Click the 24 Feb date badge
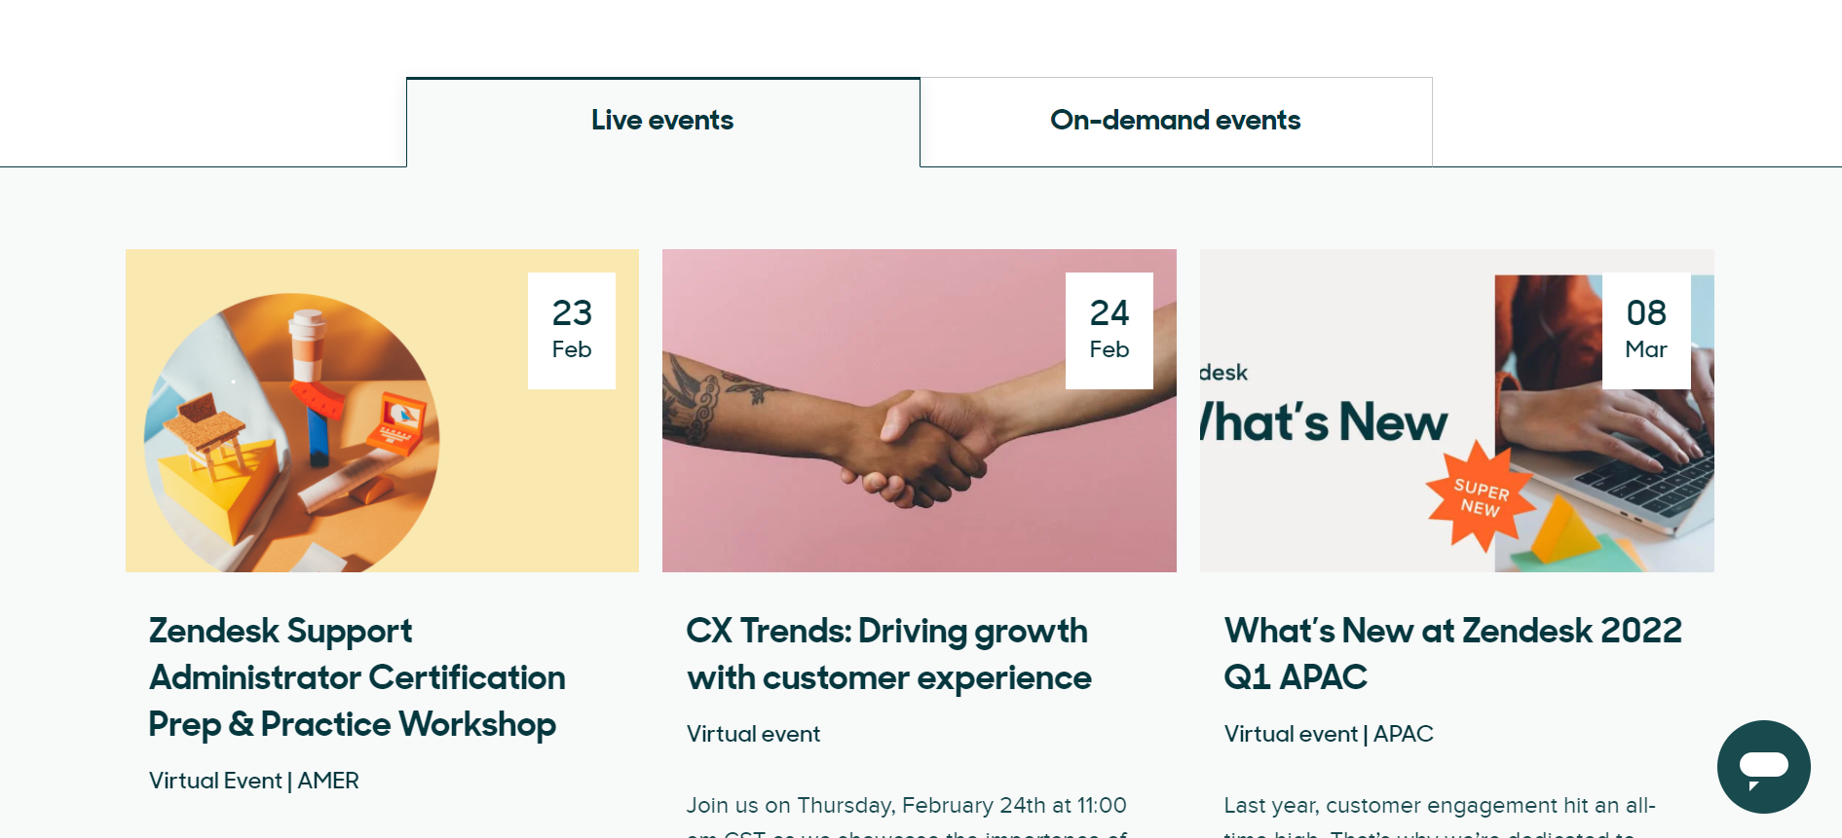 click(x=1109, y=331)
